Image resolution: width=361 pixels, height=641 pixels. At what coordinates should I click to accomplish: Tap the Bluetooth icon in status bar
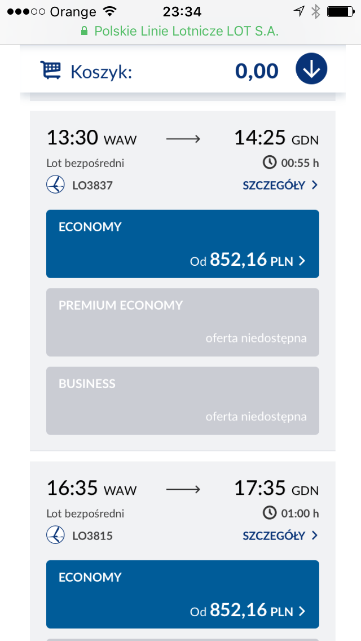[x=315, y=11]
